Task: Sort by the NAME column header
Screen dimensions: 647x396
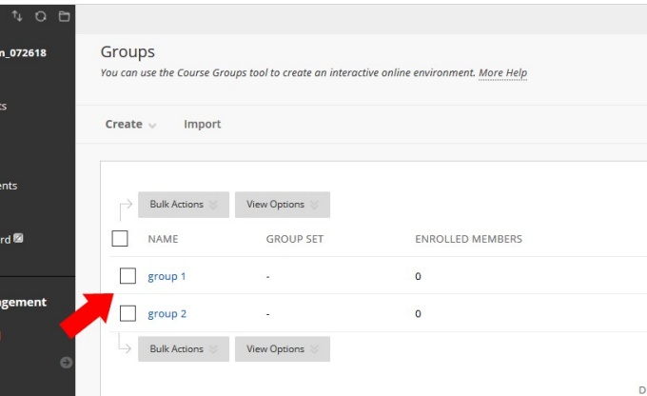Action: [163, 239]
